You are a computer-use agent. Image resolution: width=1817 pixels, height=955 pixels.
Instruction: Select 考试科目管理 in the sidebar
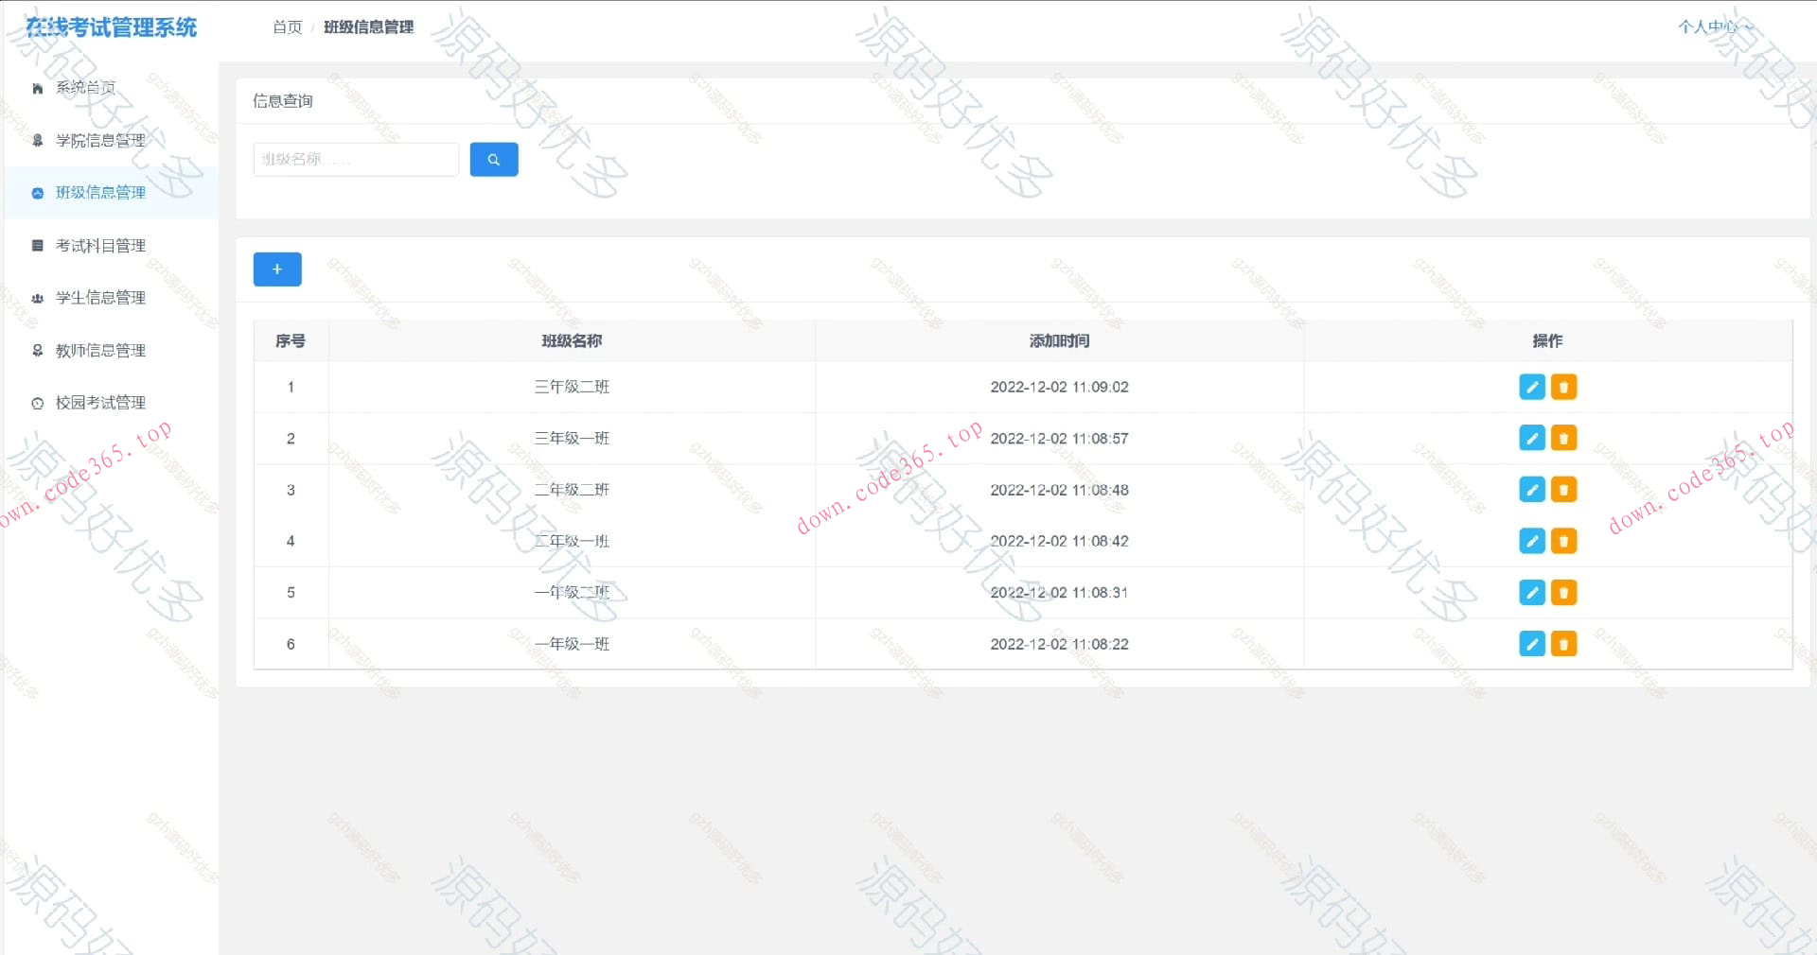pos(99,245)
